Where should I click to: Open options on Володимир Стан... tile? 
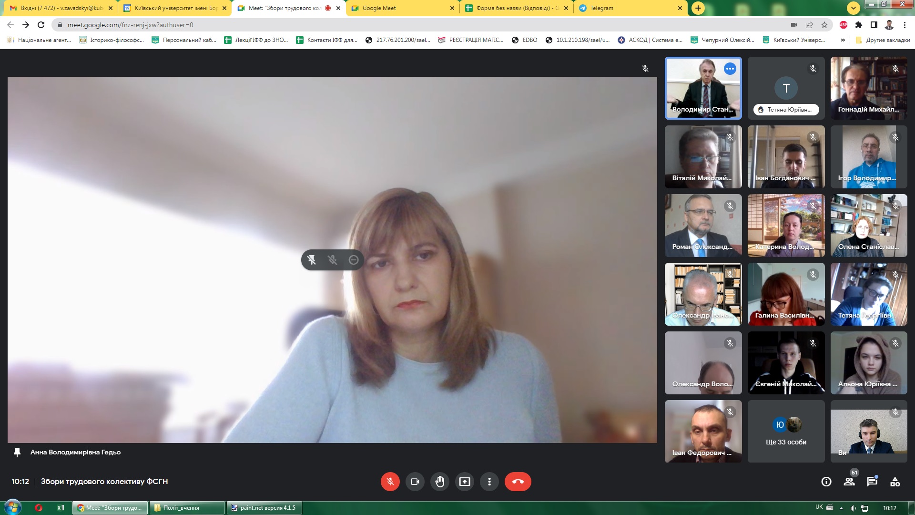point(730,69)
